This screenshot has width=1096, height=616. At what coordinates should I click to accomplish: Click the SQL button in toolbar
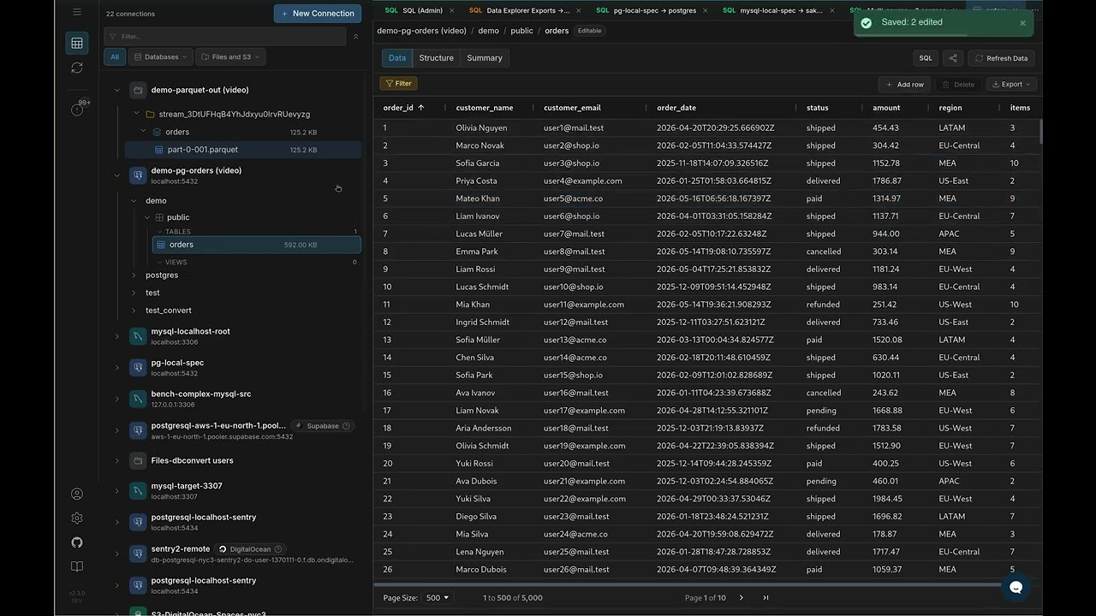point(926,58)
